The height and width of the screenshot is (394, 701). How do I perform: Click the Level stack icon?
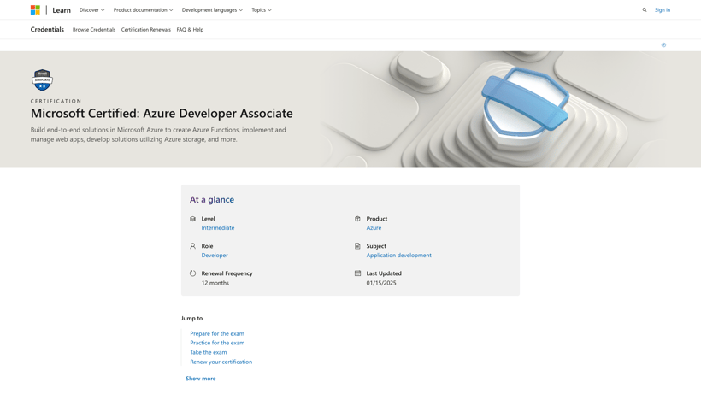coord(192,219)
